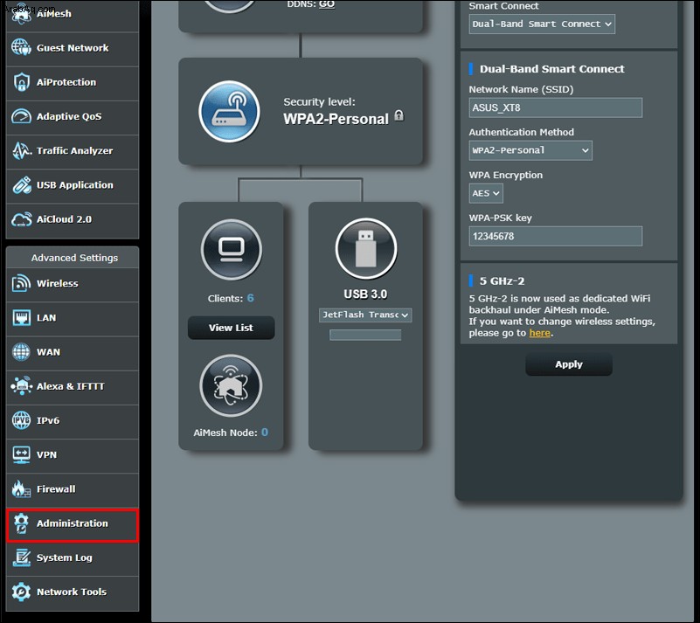Click the AiCloud 2.0 cloud icon
The image size is (700, 623).
click(22, 219)
